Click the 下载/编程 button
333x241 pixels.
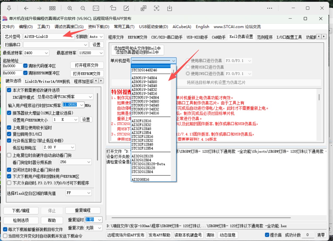pyautogui.click(x=21, y=211)
